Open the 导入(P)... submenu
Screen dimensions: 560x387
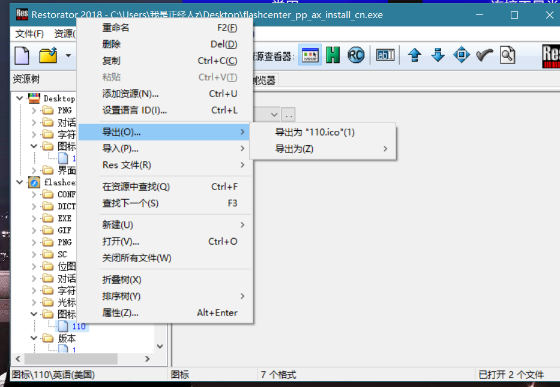pyautogui.click(x=165, y=149)
